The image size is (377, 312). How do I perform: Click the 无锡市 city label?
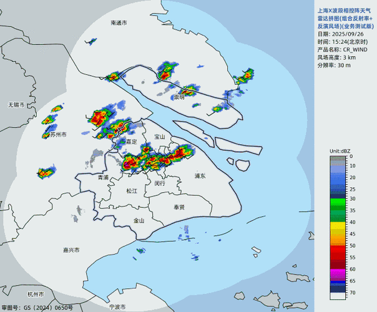point(16,105)
